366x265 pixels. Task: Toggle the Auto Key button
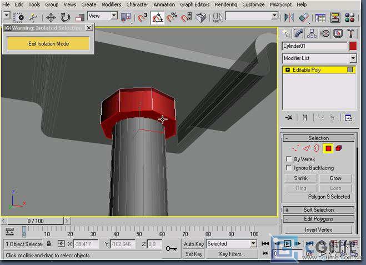pos(193,244)
